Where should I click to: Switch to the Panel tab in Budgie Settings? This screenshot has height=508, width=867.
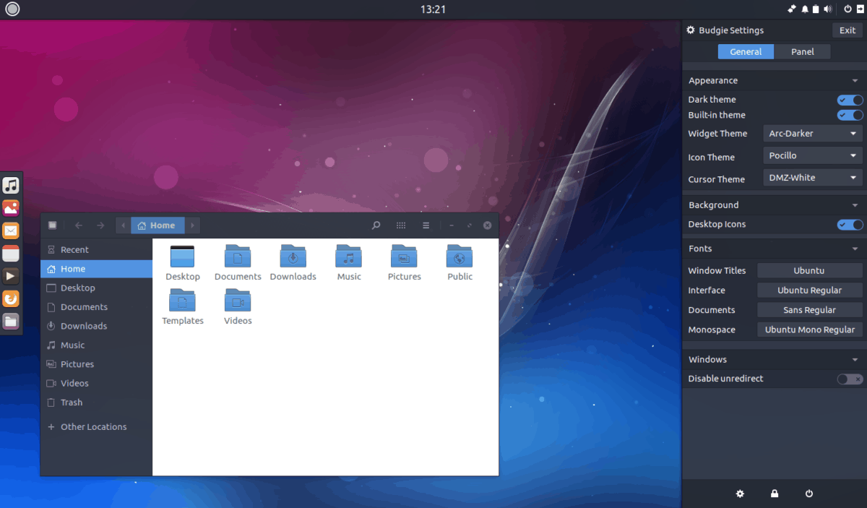point(802,51)
